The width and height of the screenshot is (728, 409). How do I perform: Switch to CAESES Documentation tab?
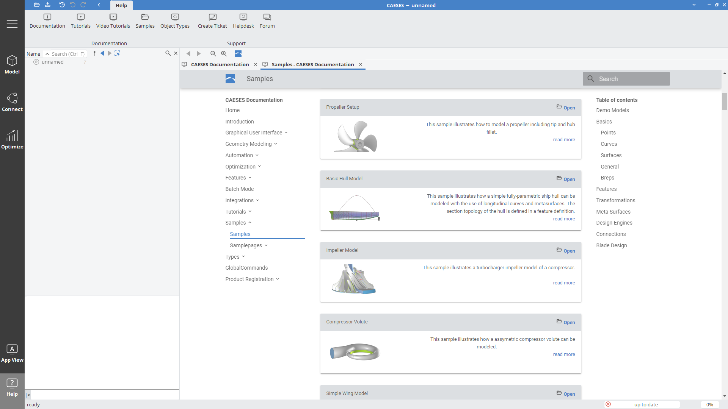220,64
